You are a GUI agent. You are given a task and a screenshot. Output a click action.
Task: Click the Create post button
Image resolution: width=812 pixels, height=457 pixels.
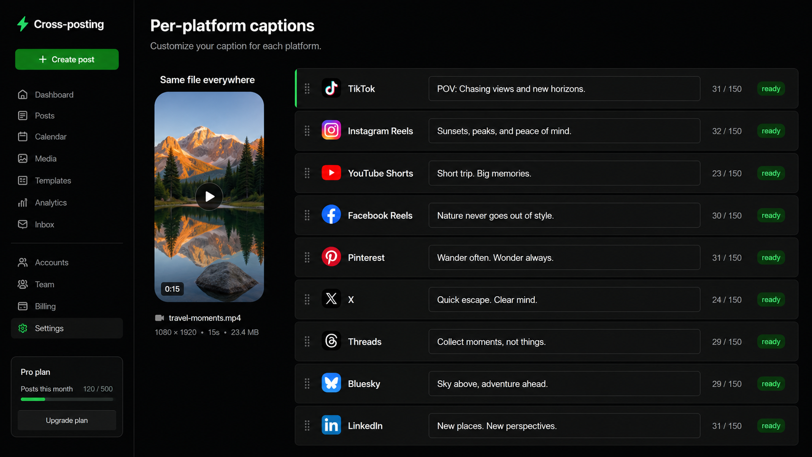(67, 59)
